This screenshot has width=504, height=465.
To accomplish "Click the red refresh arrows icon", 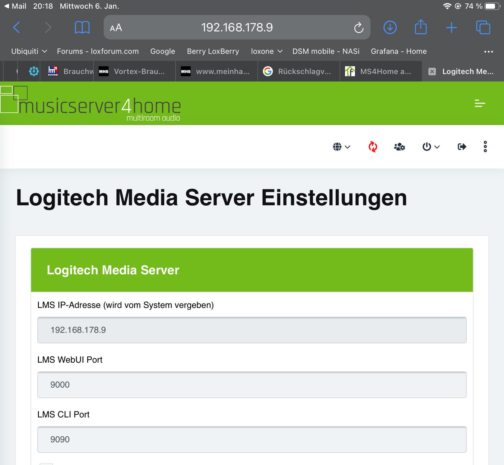I will pos(373,146).
